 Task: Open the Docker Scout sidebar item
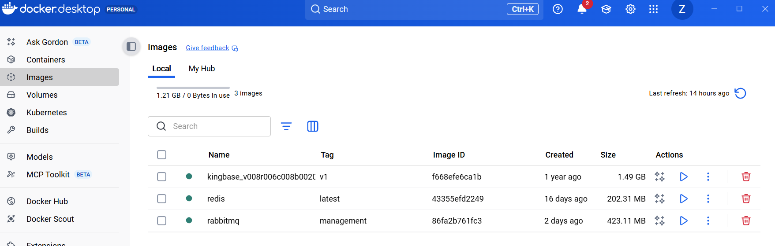[x=60, y=219]
